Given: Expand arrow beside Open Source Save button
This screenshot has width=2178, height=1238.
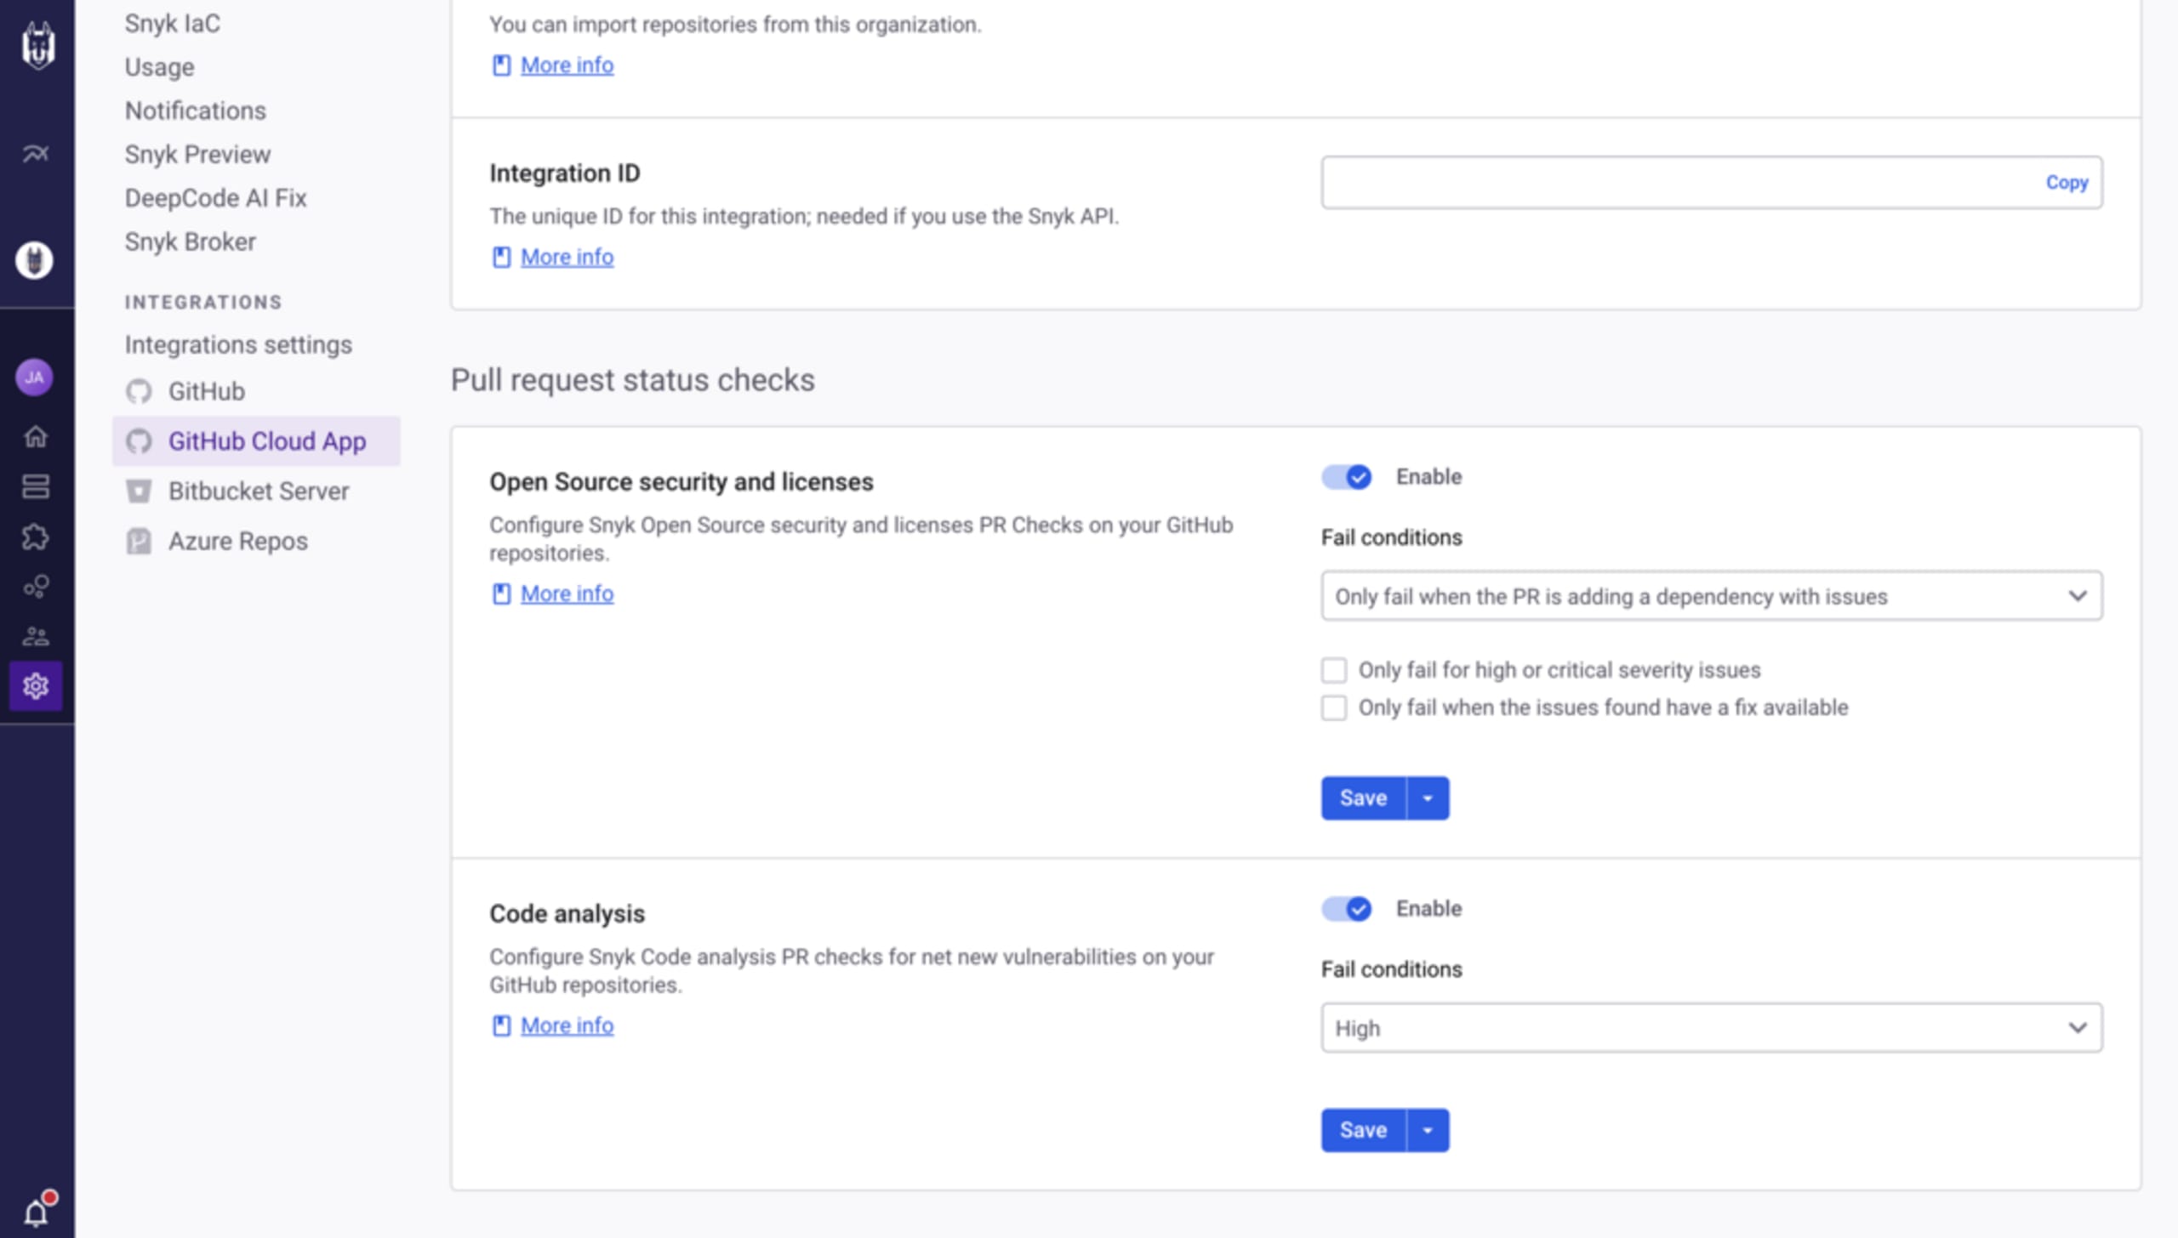Looking at the screenshot, I should [1428, 798].
